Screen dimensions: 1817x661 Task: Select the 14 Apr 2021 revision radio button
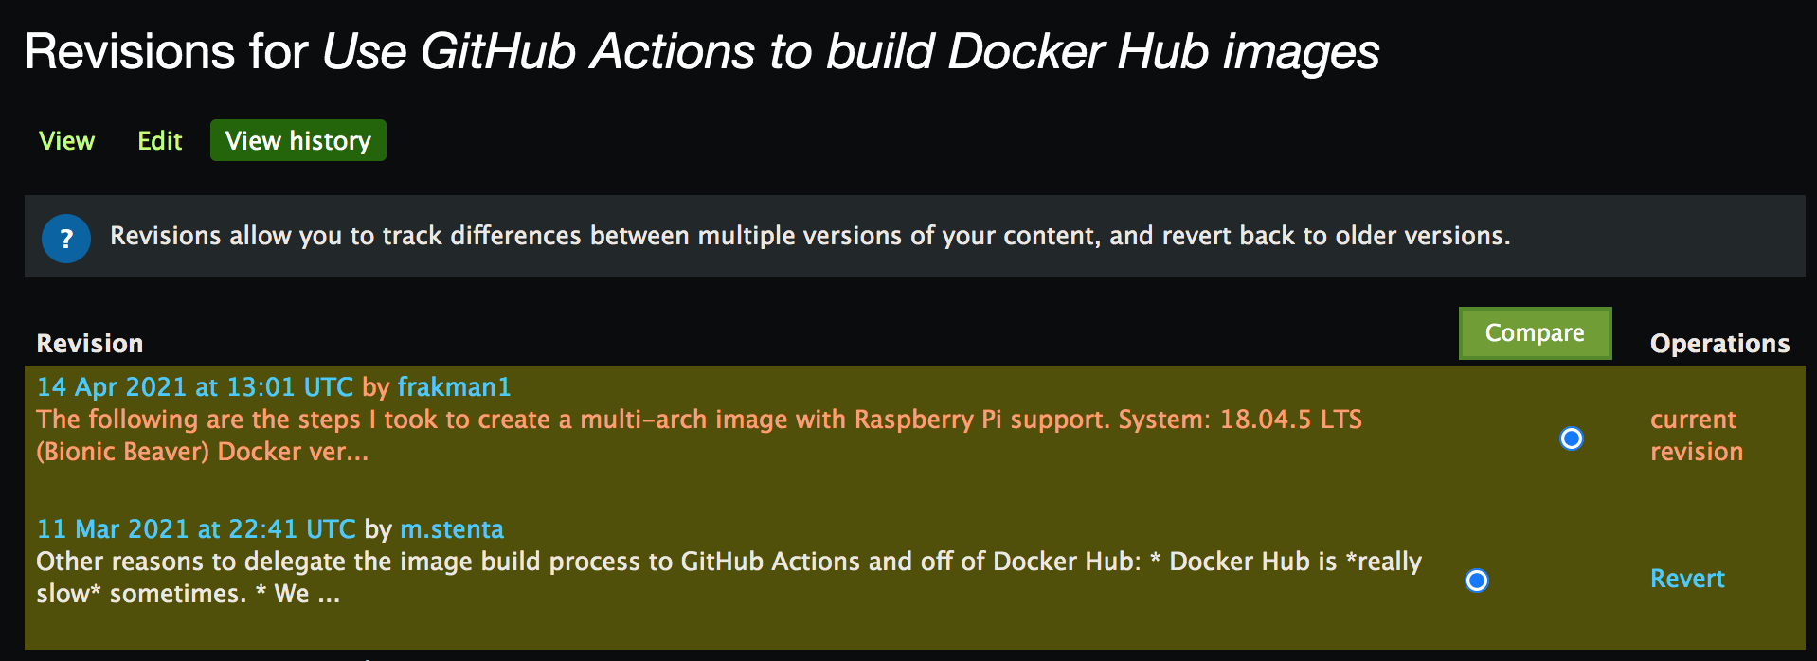tap(1571, 438)
